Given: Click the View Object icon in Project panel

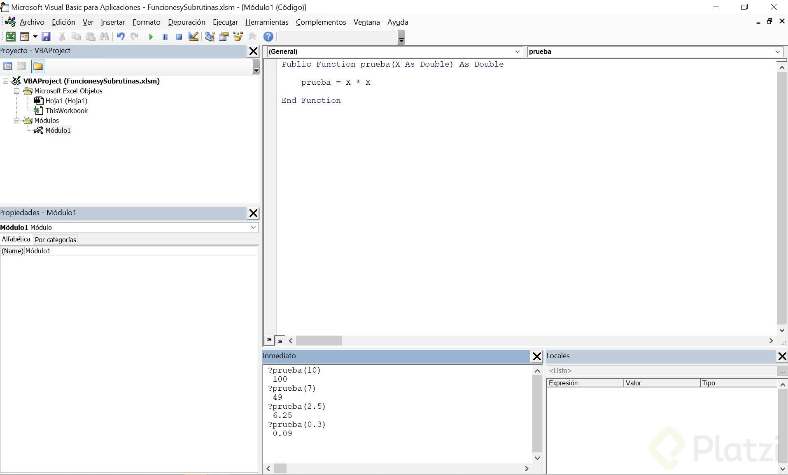Looking at the screenshot, I should point(22,66).
